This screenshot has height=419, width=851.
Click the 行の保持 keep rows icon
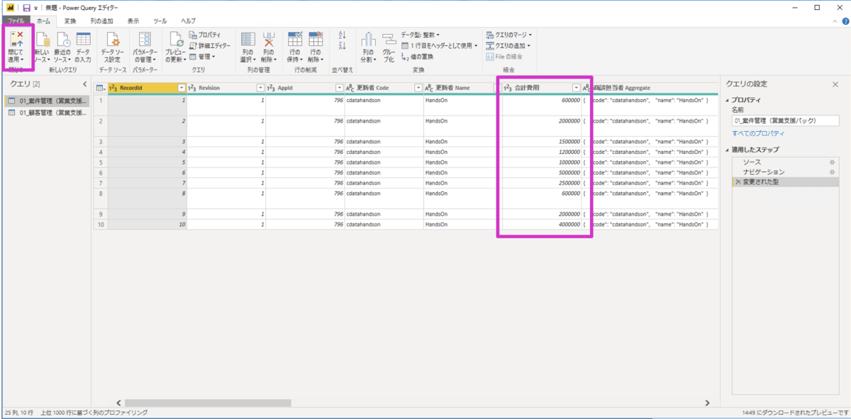(x=294, y=48)
